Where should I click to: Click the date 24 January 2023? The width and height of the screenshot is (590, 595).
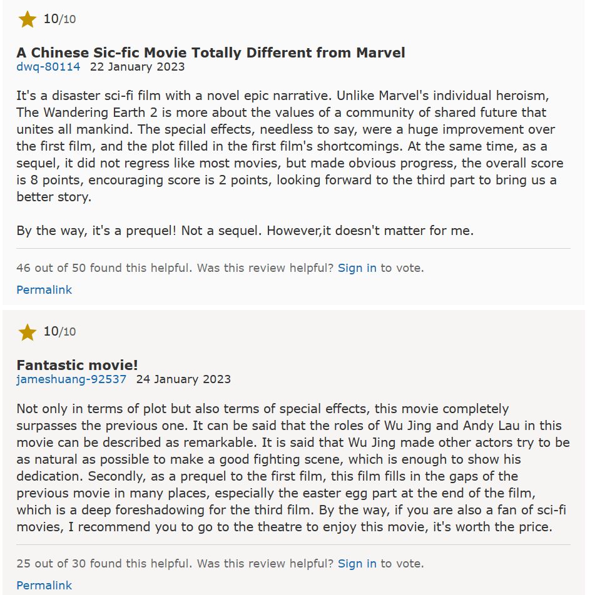[x=183, y=379]
